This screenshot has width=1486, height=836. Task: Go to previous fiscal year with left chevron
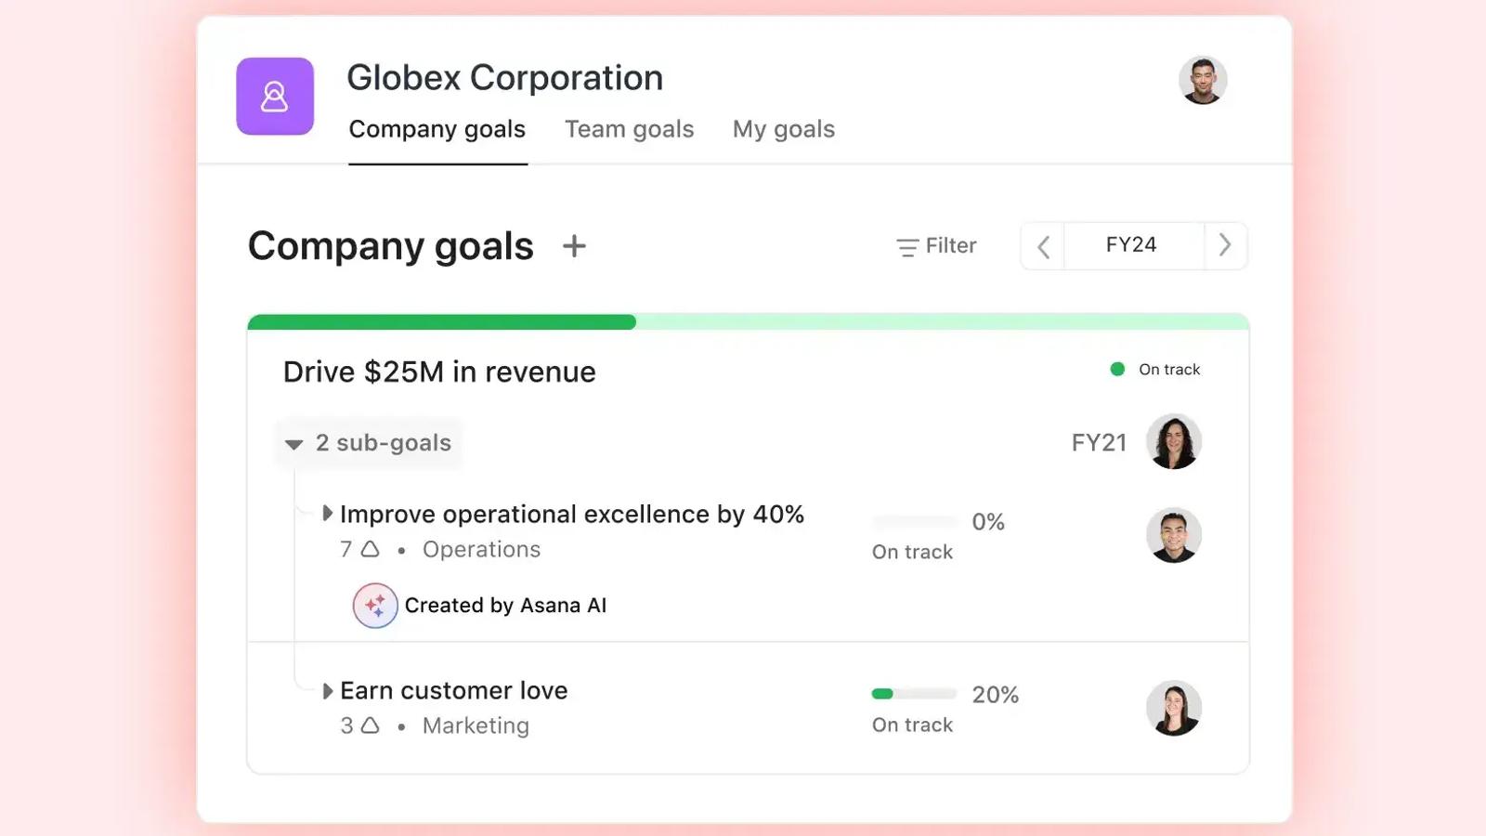tap(1043, 246)
